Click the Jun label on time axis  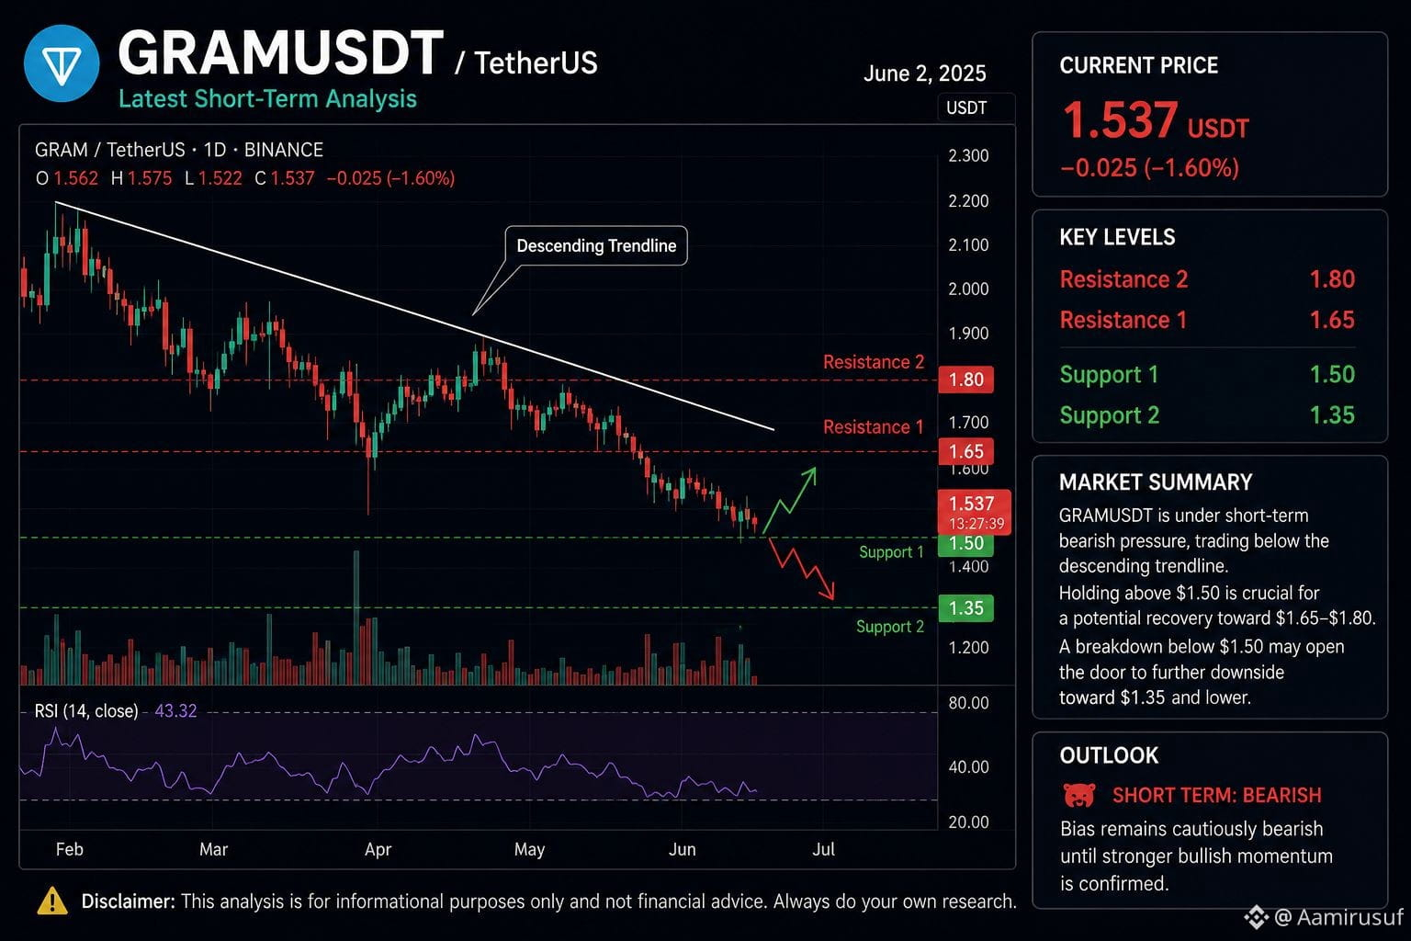coord(682,849)
